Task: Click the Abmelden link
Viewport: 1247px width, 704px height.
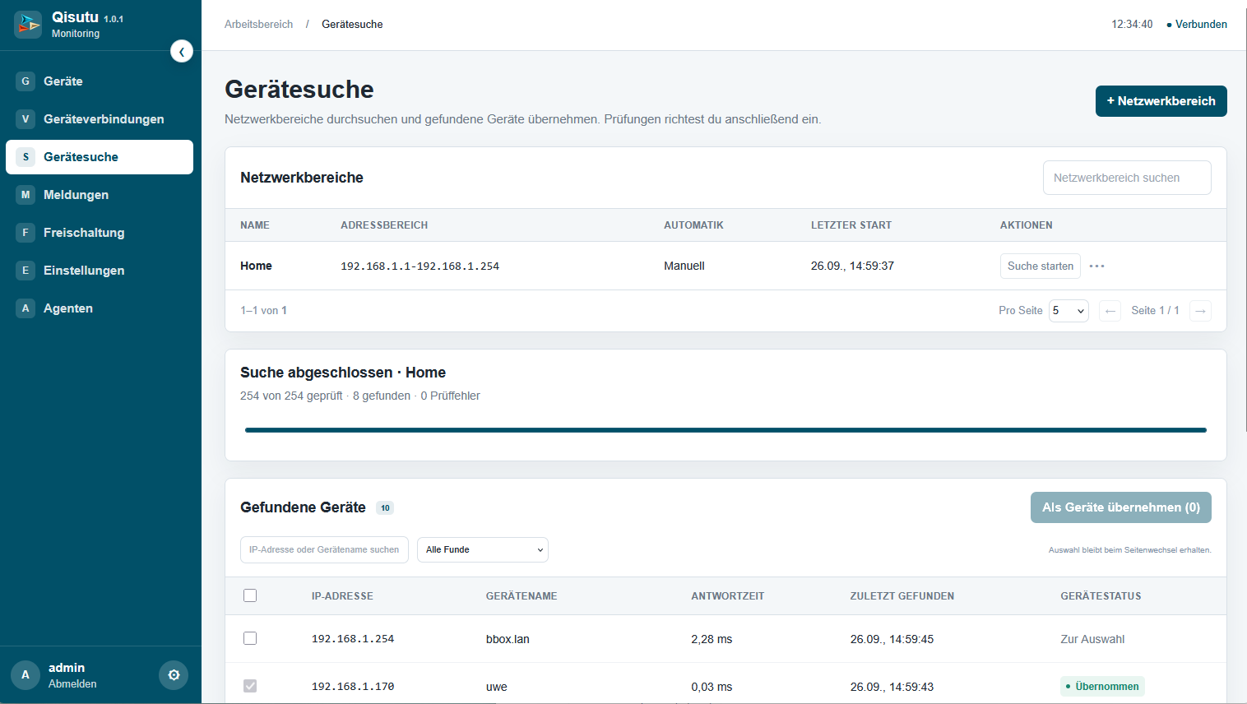Action: pyautogui.click(x=72, y=684)
